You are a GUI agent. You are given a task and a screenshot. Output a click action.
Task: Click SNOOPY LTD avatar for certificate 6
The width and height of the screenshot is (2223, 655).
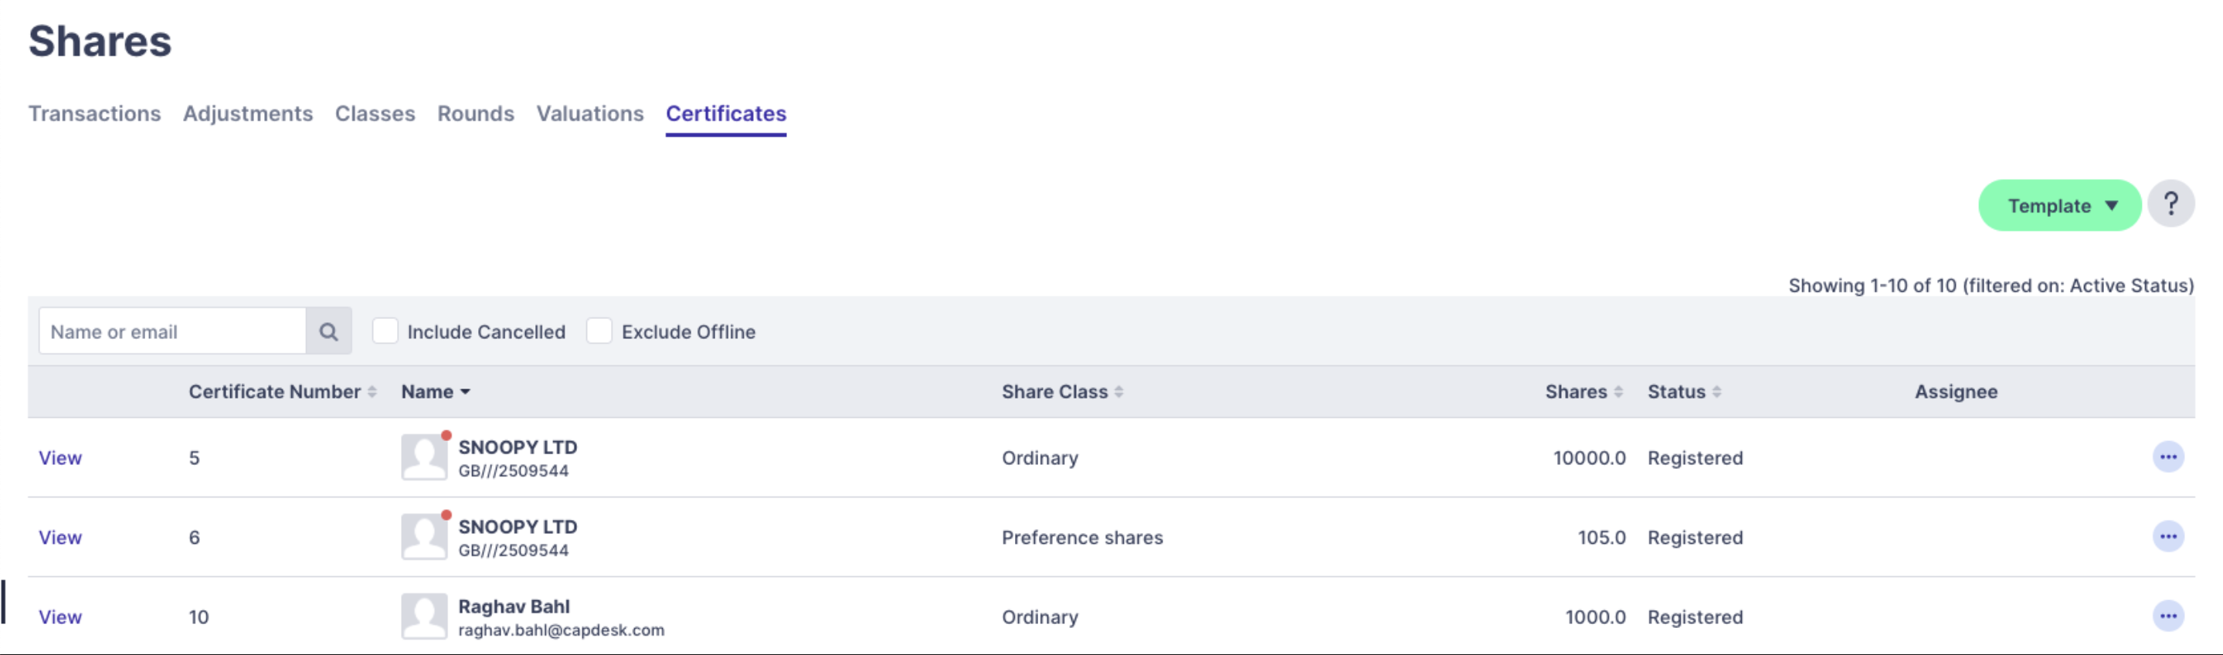coord(424,536)
